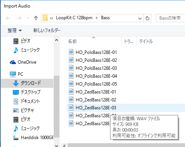
Task: Click WAV icon of HO_PolsBass128E-02
Action: [x=71, y=60]
